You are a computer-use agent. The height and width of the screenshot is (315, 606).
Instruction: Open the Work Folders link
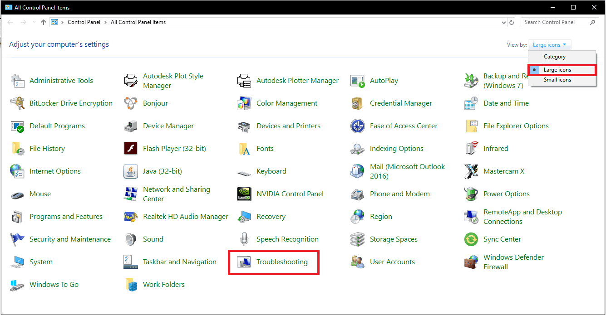click(x=164, y=285)
